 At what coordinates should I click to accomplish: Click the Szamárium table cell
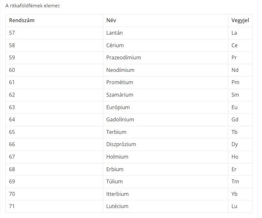(120, 95)
